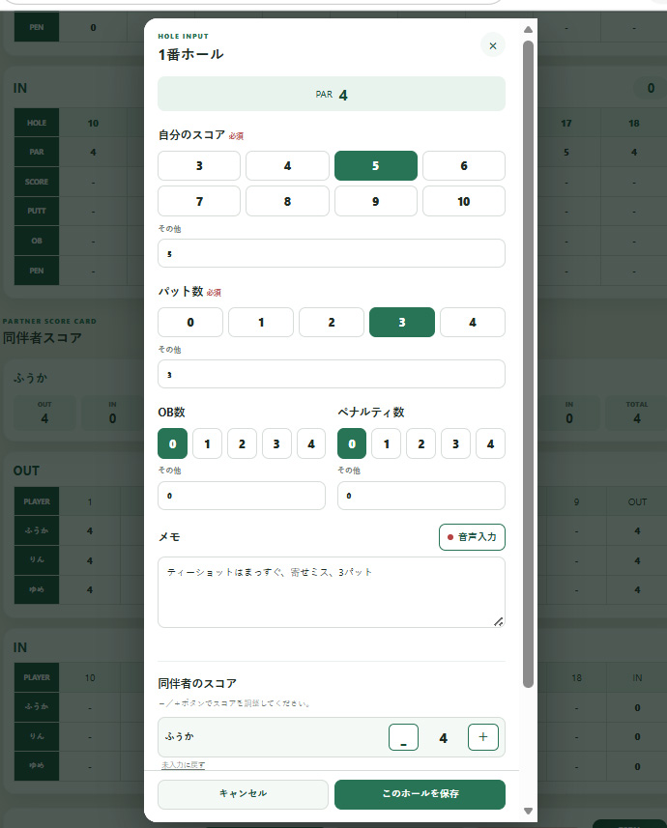The height and width of the screenshot is (828, 667).
Task: Click the dialog scrollbar up arrow
Action: click(x=528, y=30)
